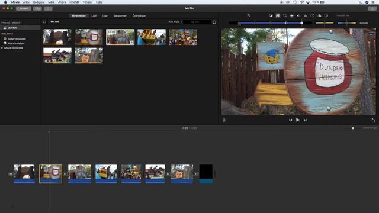Open the speed speedometer tool
379x213 pixels.
click(x=313, y=16)
